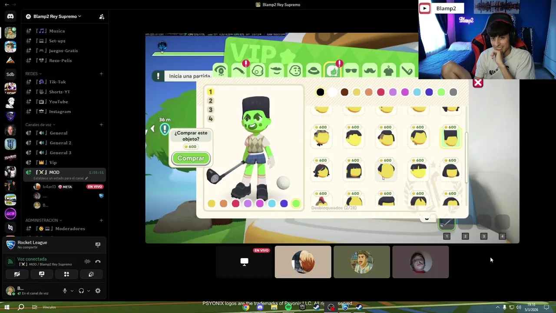
Task: Join the Vip voice channel
Action: (65, 163)
